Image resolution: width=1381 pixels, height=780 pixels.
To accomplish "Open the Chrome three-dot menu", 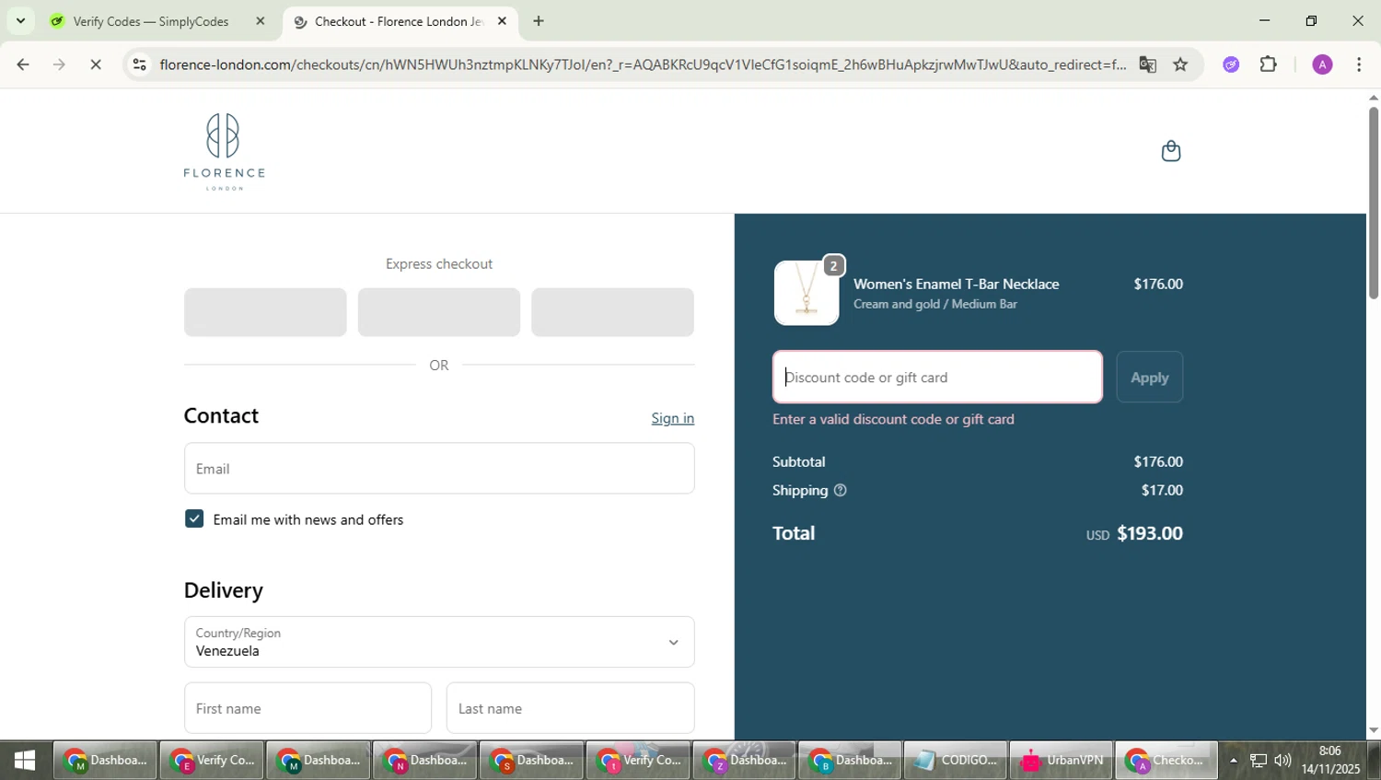I will point(1359,64).
